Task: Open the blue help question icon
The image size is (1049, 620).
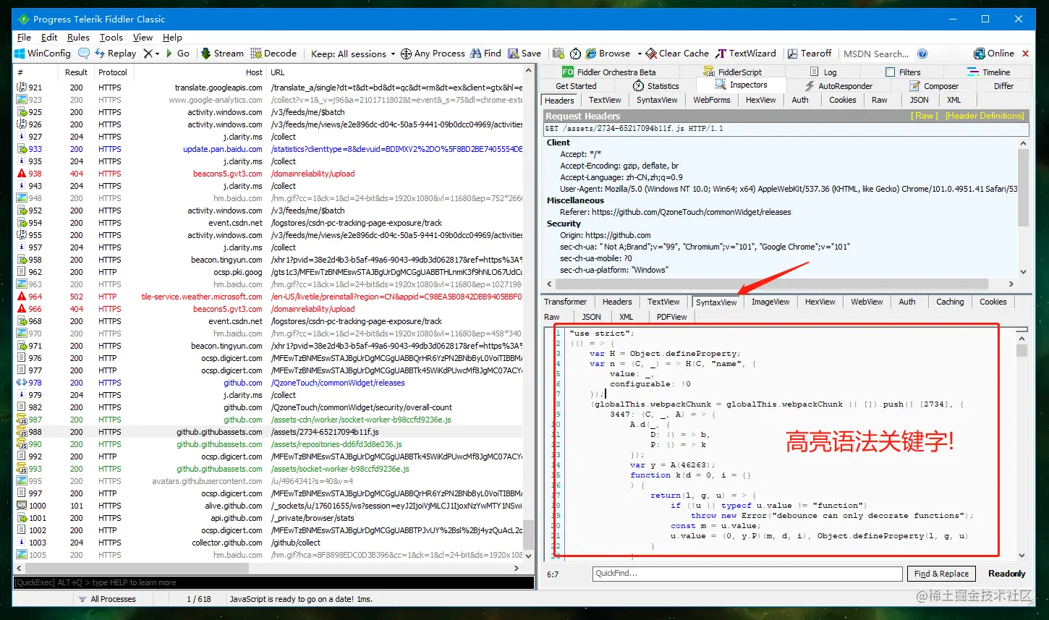Action: click(922, 54)
